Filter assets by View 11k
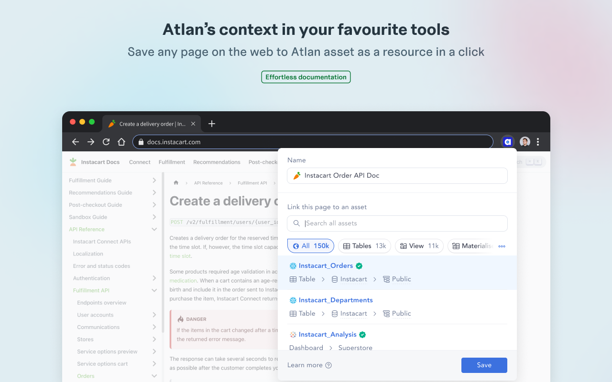 (419, 246)
